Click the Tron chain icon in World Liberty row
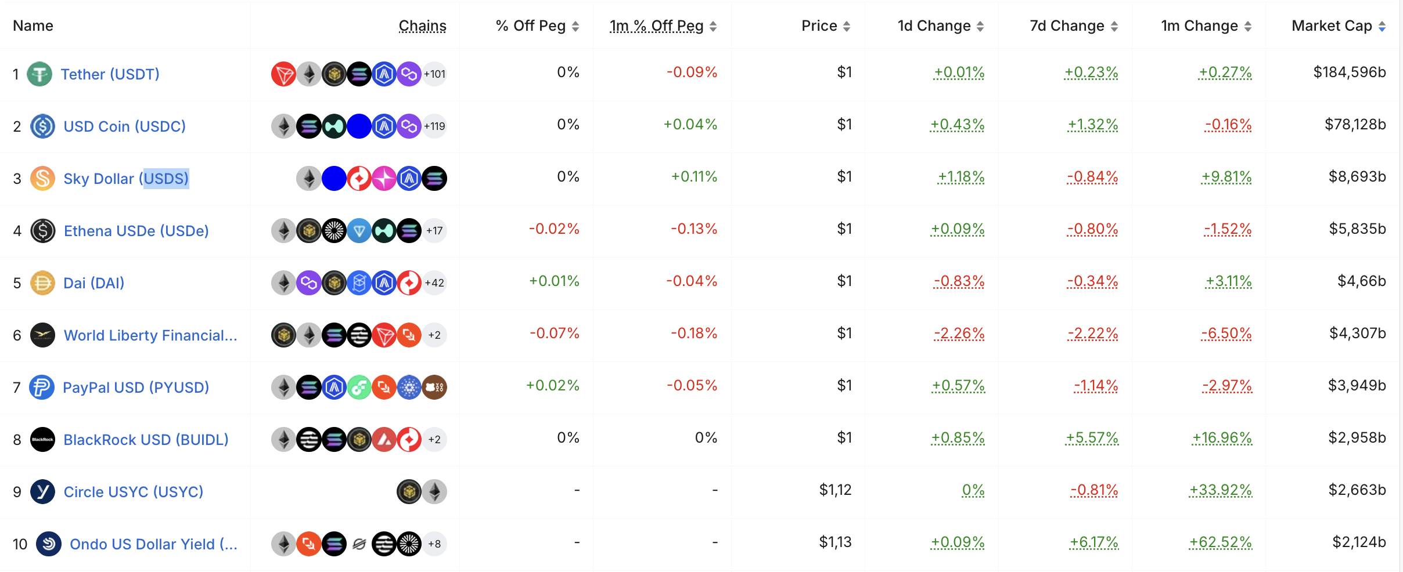 click(385, 335)
